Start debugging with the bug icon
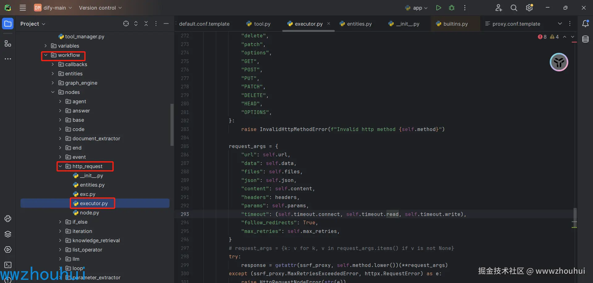This screenshot has height=283, width=593. click(x=452, y=8)
